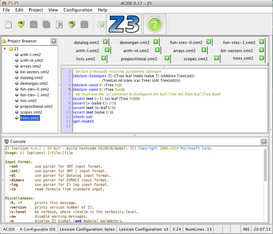Screen dimensions: 273x234
Task: Select demorgan.smt2 in the project tree
Action: pyautogui.click(x=34, y=83)
